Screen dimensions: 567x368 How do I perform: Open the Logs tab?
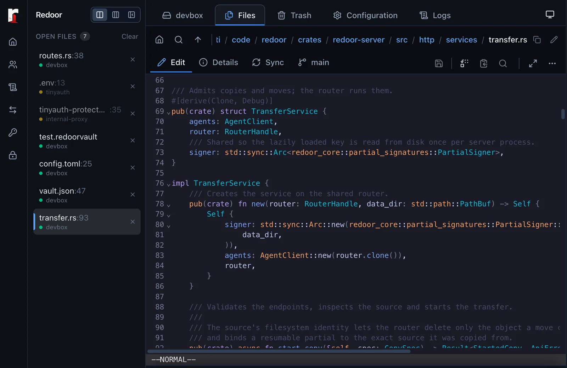(435, 15)
